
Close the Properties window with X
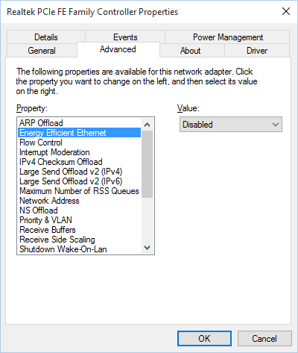pyautogui.click(x=286, y=11)
